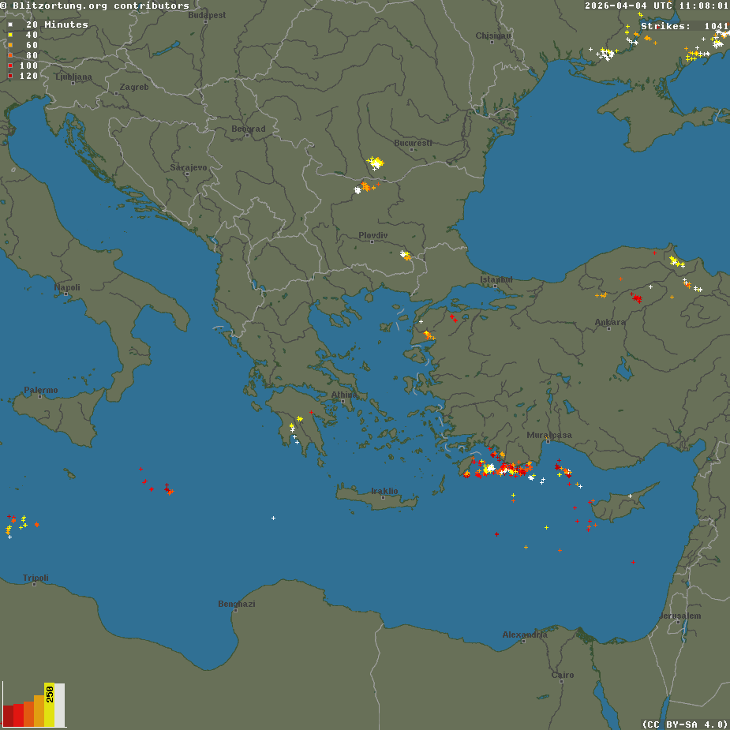Click the Strikes 1041 counter

[x=684, y=26]
